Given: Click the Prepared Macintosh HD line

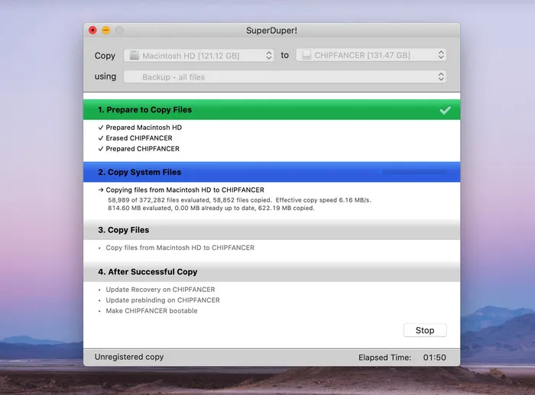Looking at the screenshot, I should pos(144,128).
